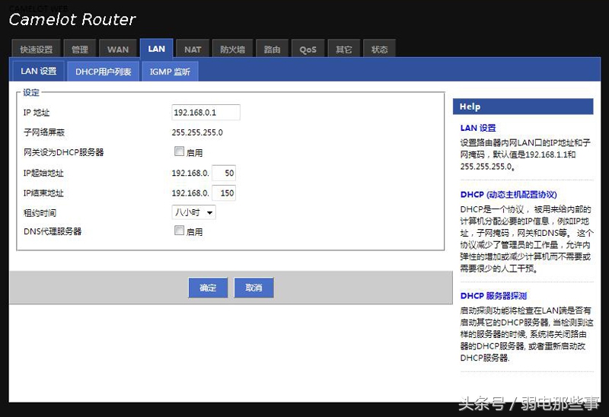609x417 pixels.
Task: Click the 取消 button
Action: click(253, 288)
